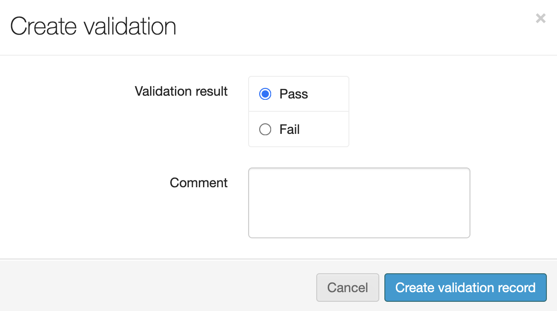Abort validation creation via Cancel
Screen dimensions: 557x311
click(x=348, y=288)
